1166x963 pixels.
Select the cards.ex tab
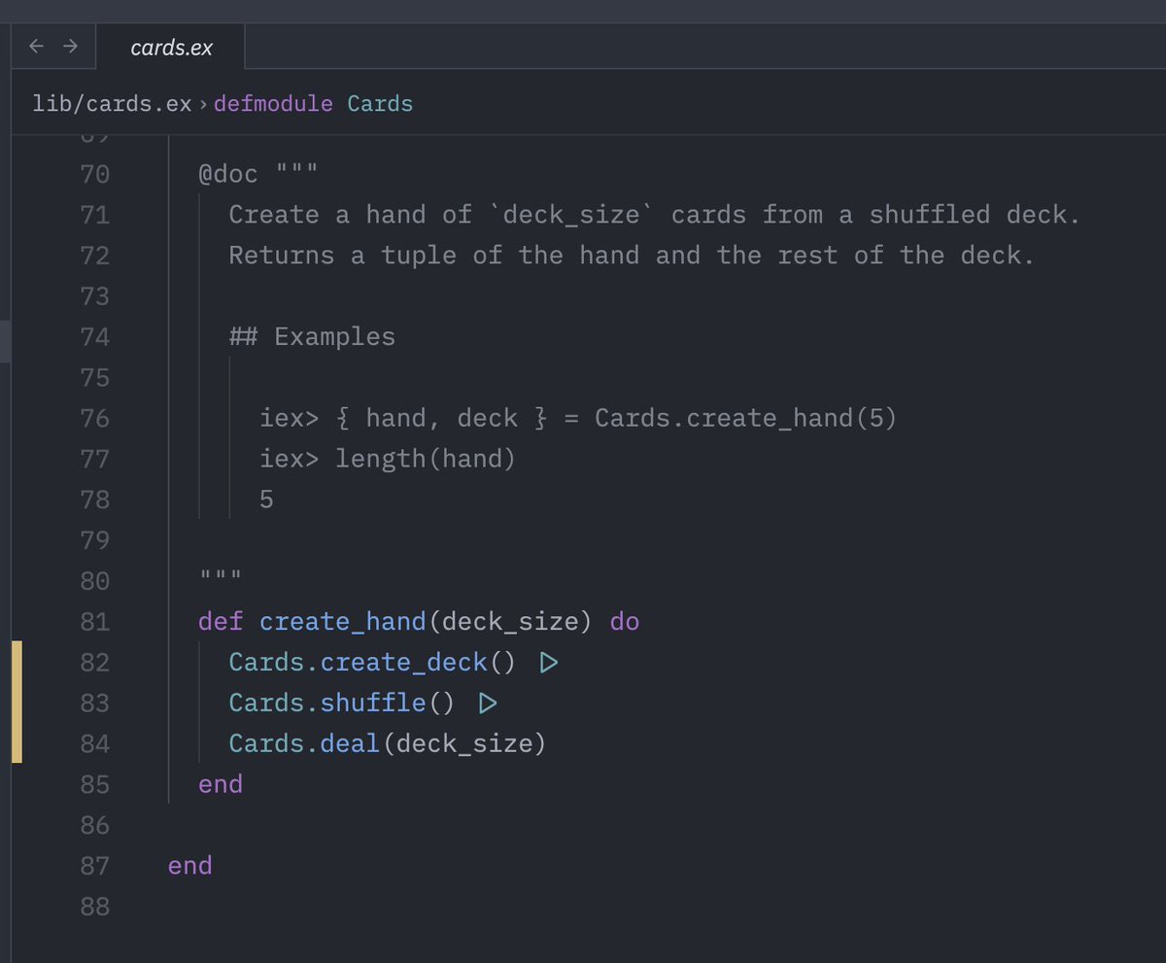pos(171,48)
